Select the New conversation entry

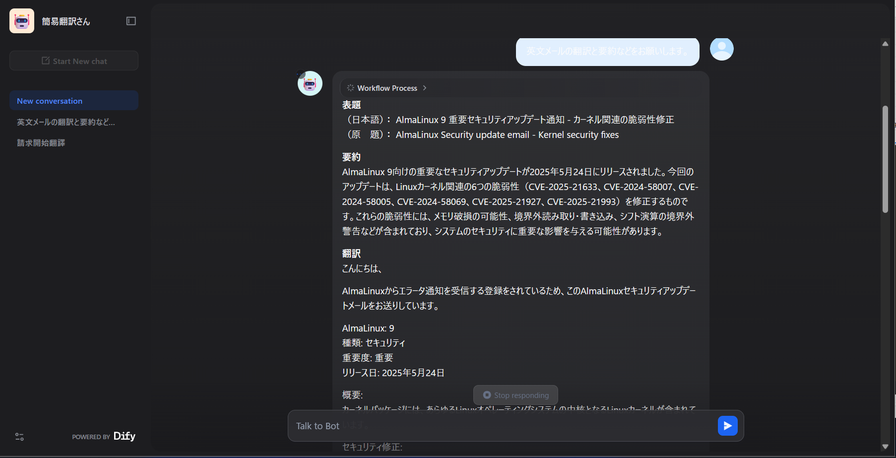coord(74,101)
